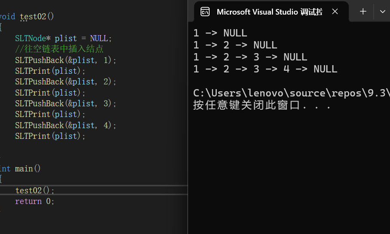Click console output '1 -> 2 -> 3 -> 4 -> NULL'
This screenshot has width=390, height=234.
coord(265,69)
